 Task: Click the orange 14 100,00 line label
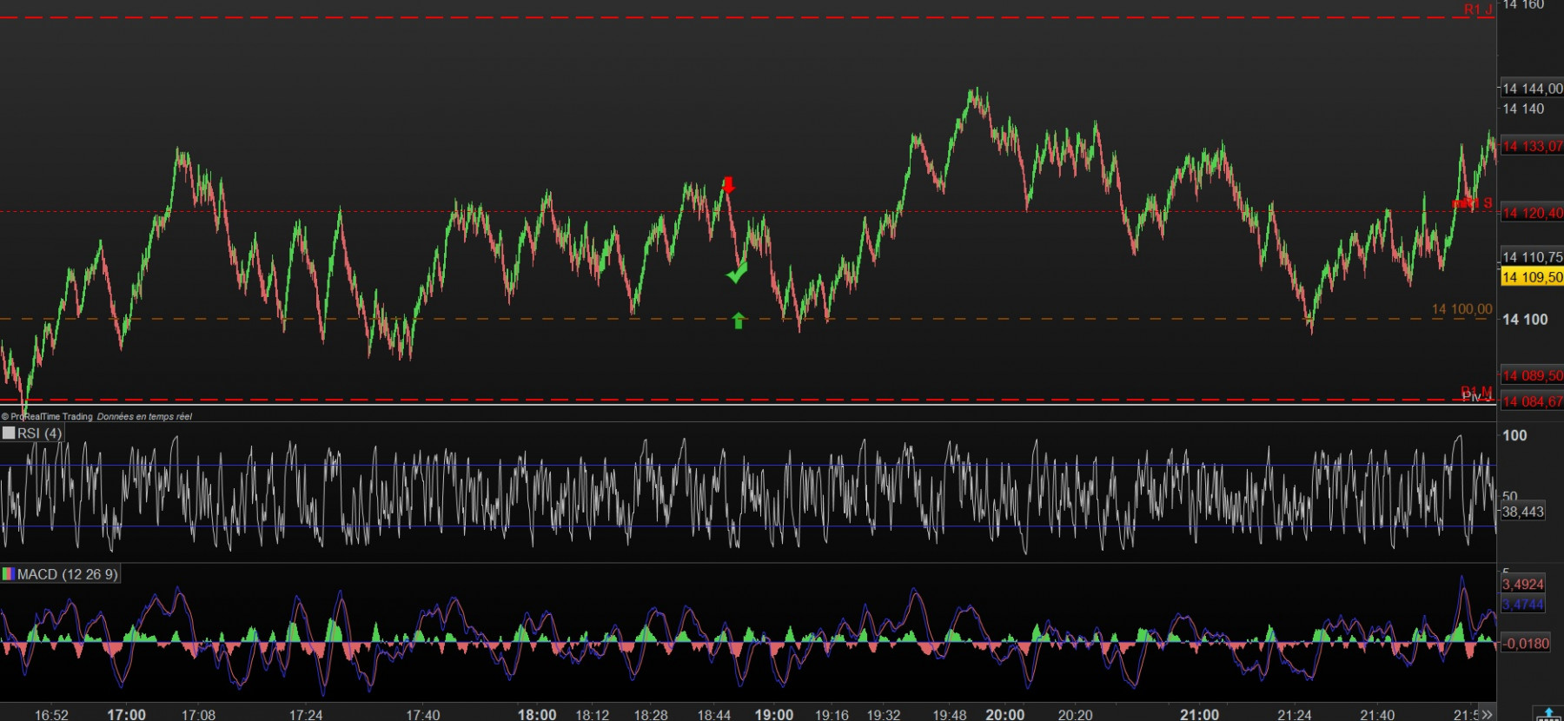(x=1461, y=309)
